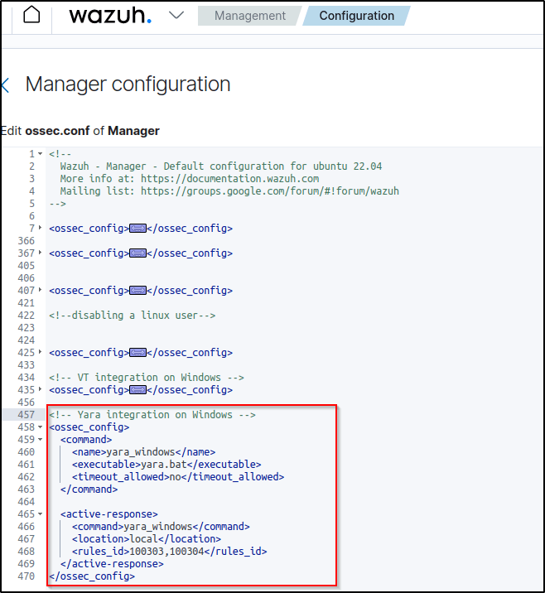Click folded code placeholder on line 435

click(x=138, y=390)
